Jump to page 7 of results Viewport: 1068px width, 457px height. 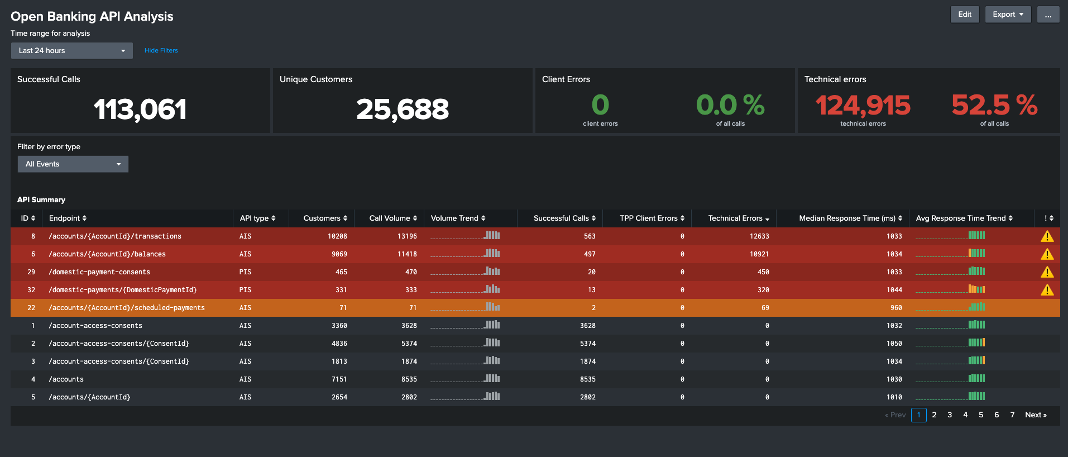pyautogui.click(x=1012, y=415)
